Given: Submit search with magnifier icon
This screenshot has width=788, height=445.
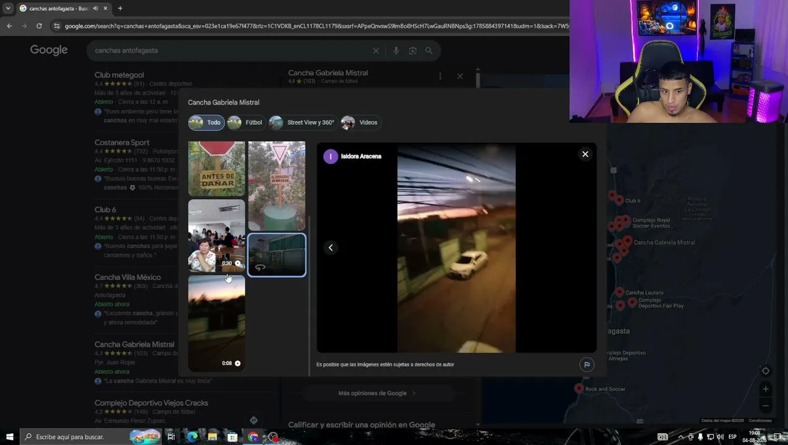Looking at the screenshot, I should click(429, 51).
